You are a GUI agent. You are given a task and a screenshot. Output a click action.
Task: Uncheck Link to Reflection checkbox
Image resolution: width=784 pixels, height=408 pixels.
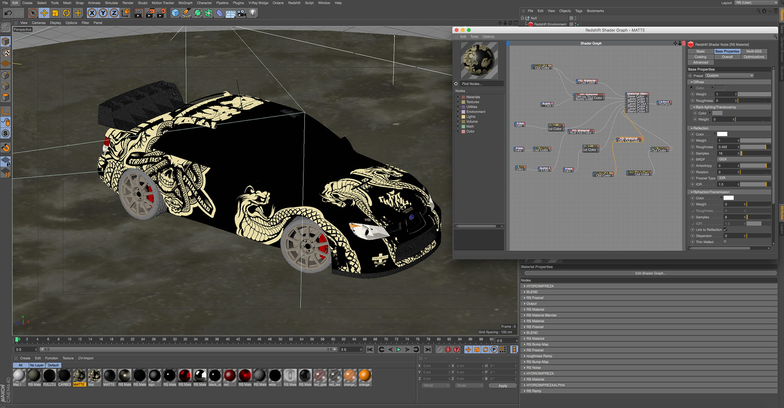[725, 230]
